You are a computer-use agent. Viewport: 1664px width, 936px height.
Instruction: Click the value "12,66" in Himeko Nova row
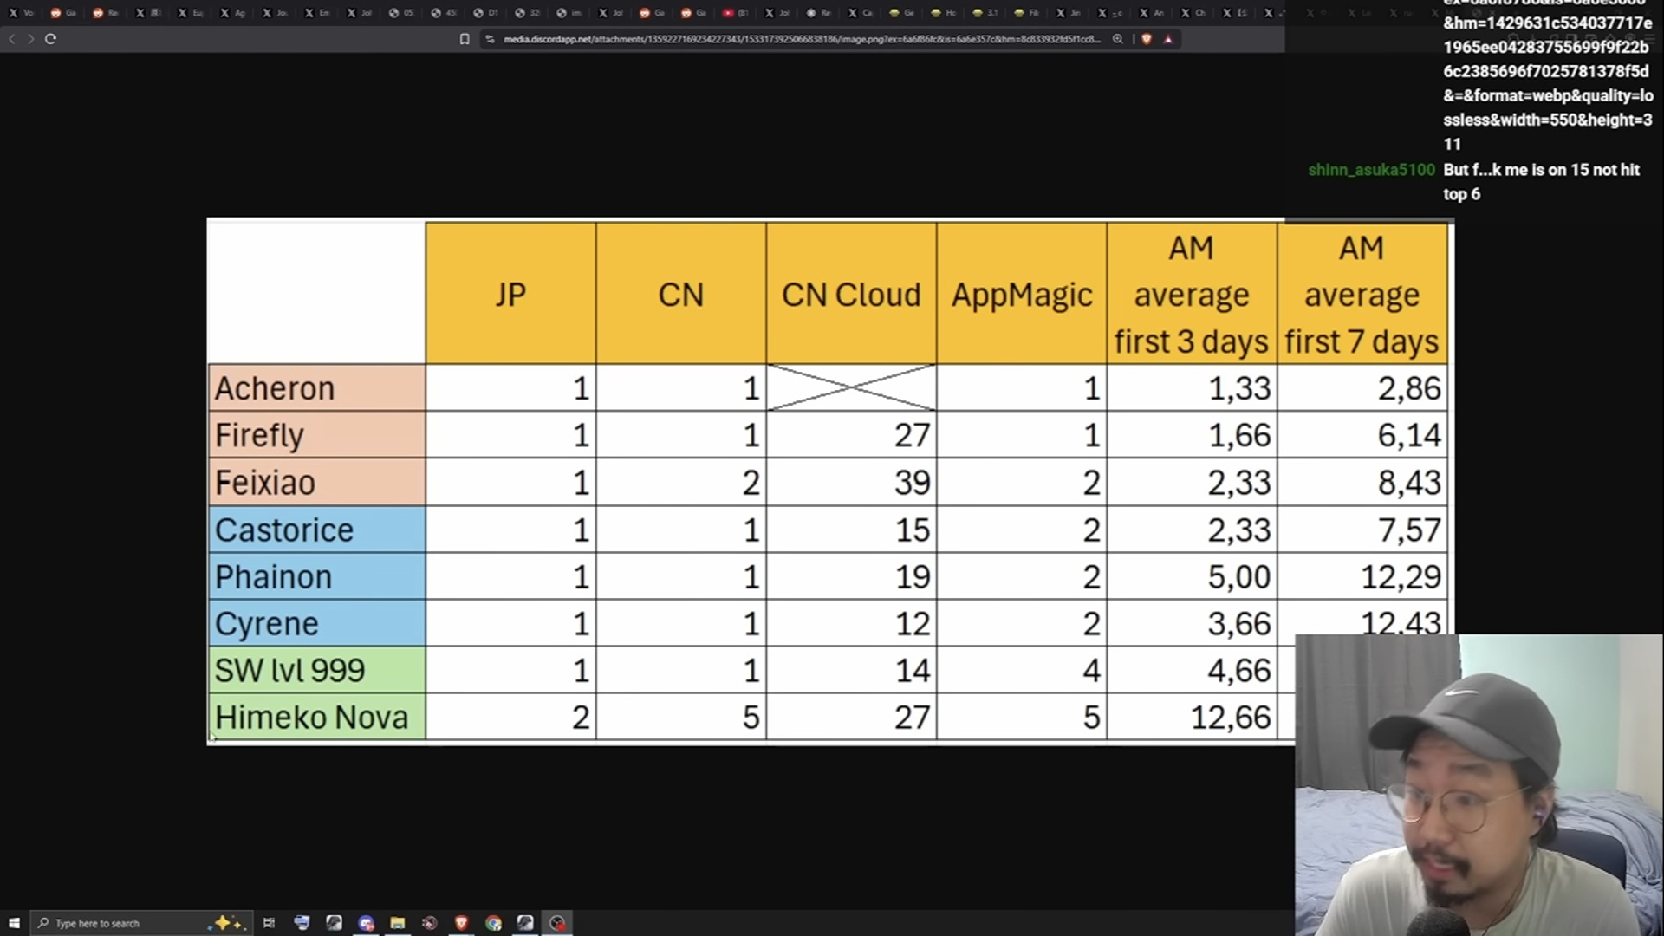1231,718
